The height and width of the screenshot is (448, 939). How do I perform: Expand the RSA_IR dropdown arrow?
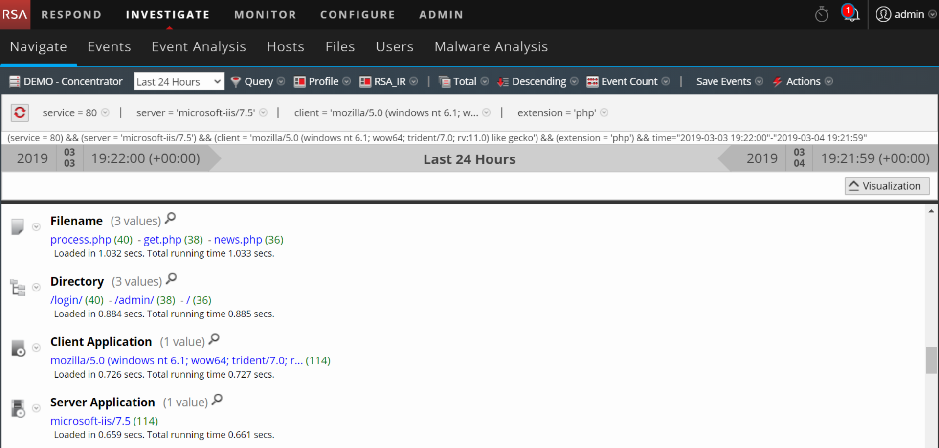(x=414, y=81)
